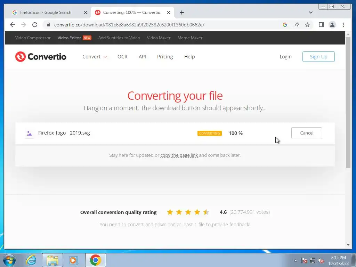Click the browser forward arrow
Screen dimensions: 356x267
(x=24, y=25)
